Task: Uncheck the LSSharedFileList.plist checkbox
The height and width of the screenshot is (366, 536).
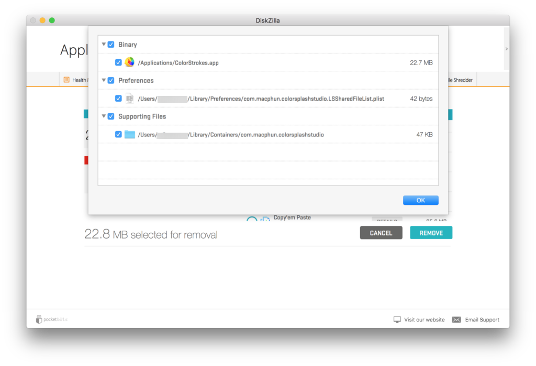Action: [118, 99]
